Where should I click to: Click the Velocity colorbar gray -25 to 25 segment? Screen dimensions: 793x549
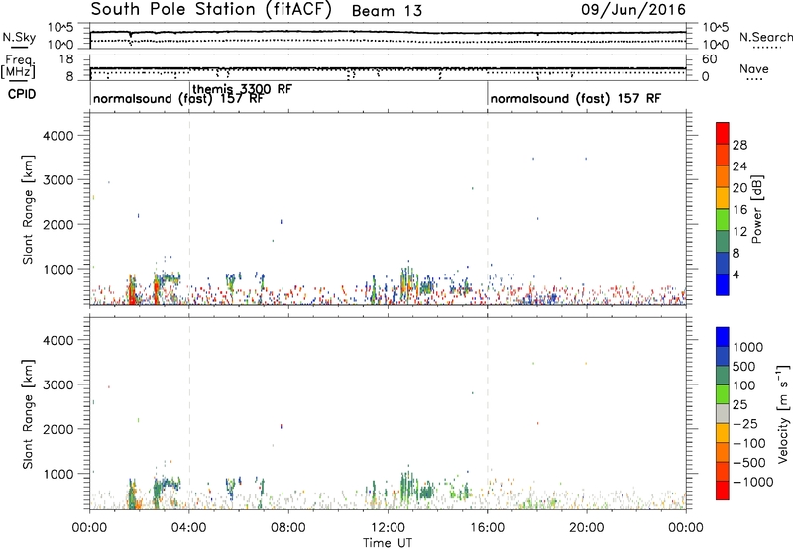tap(723, 413)
